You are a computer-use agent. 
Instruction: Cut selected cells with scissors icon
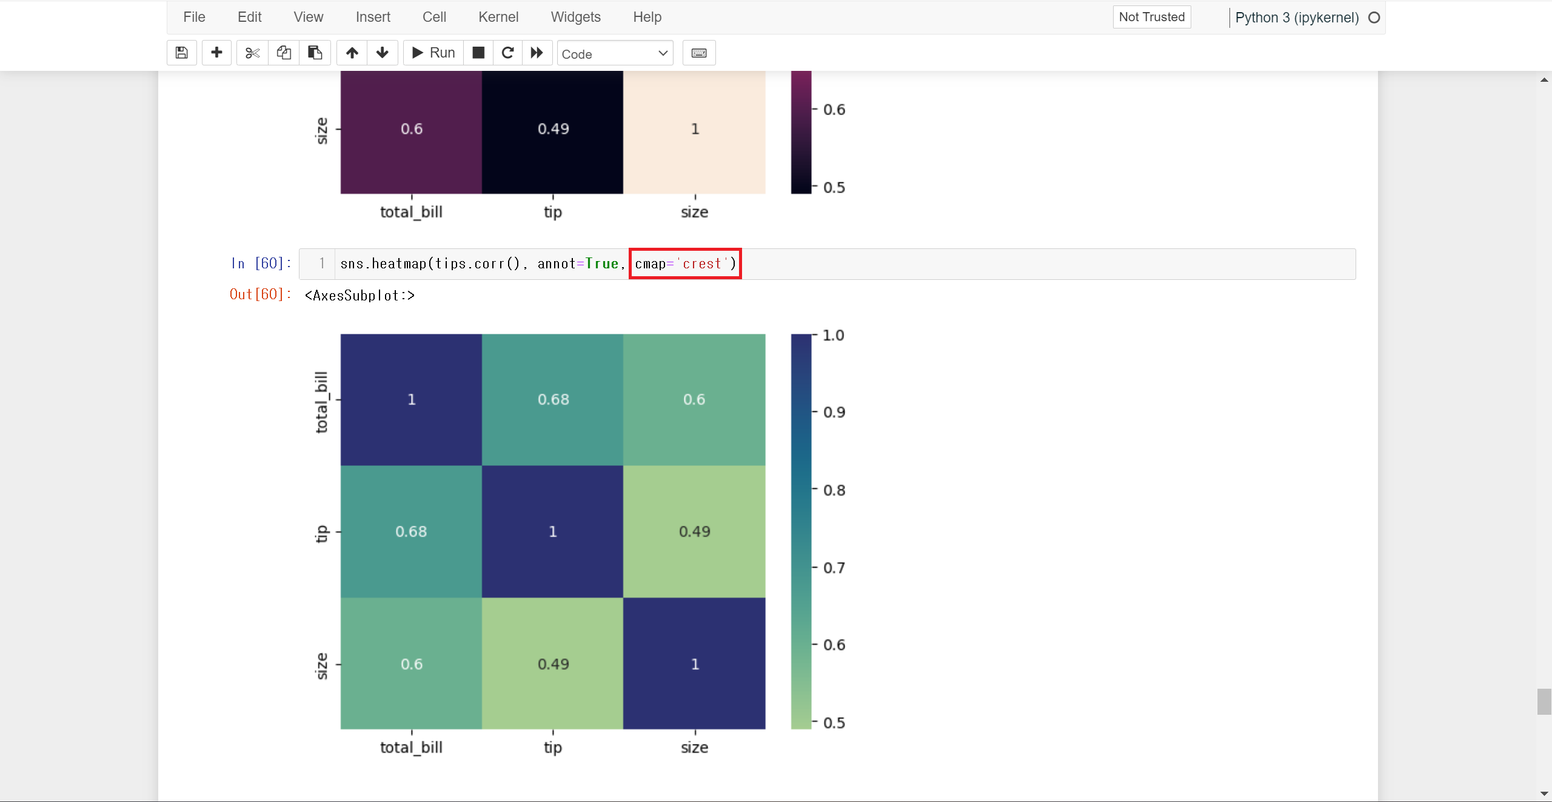pos(252,53)
